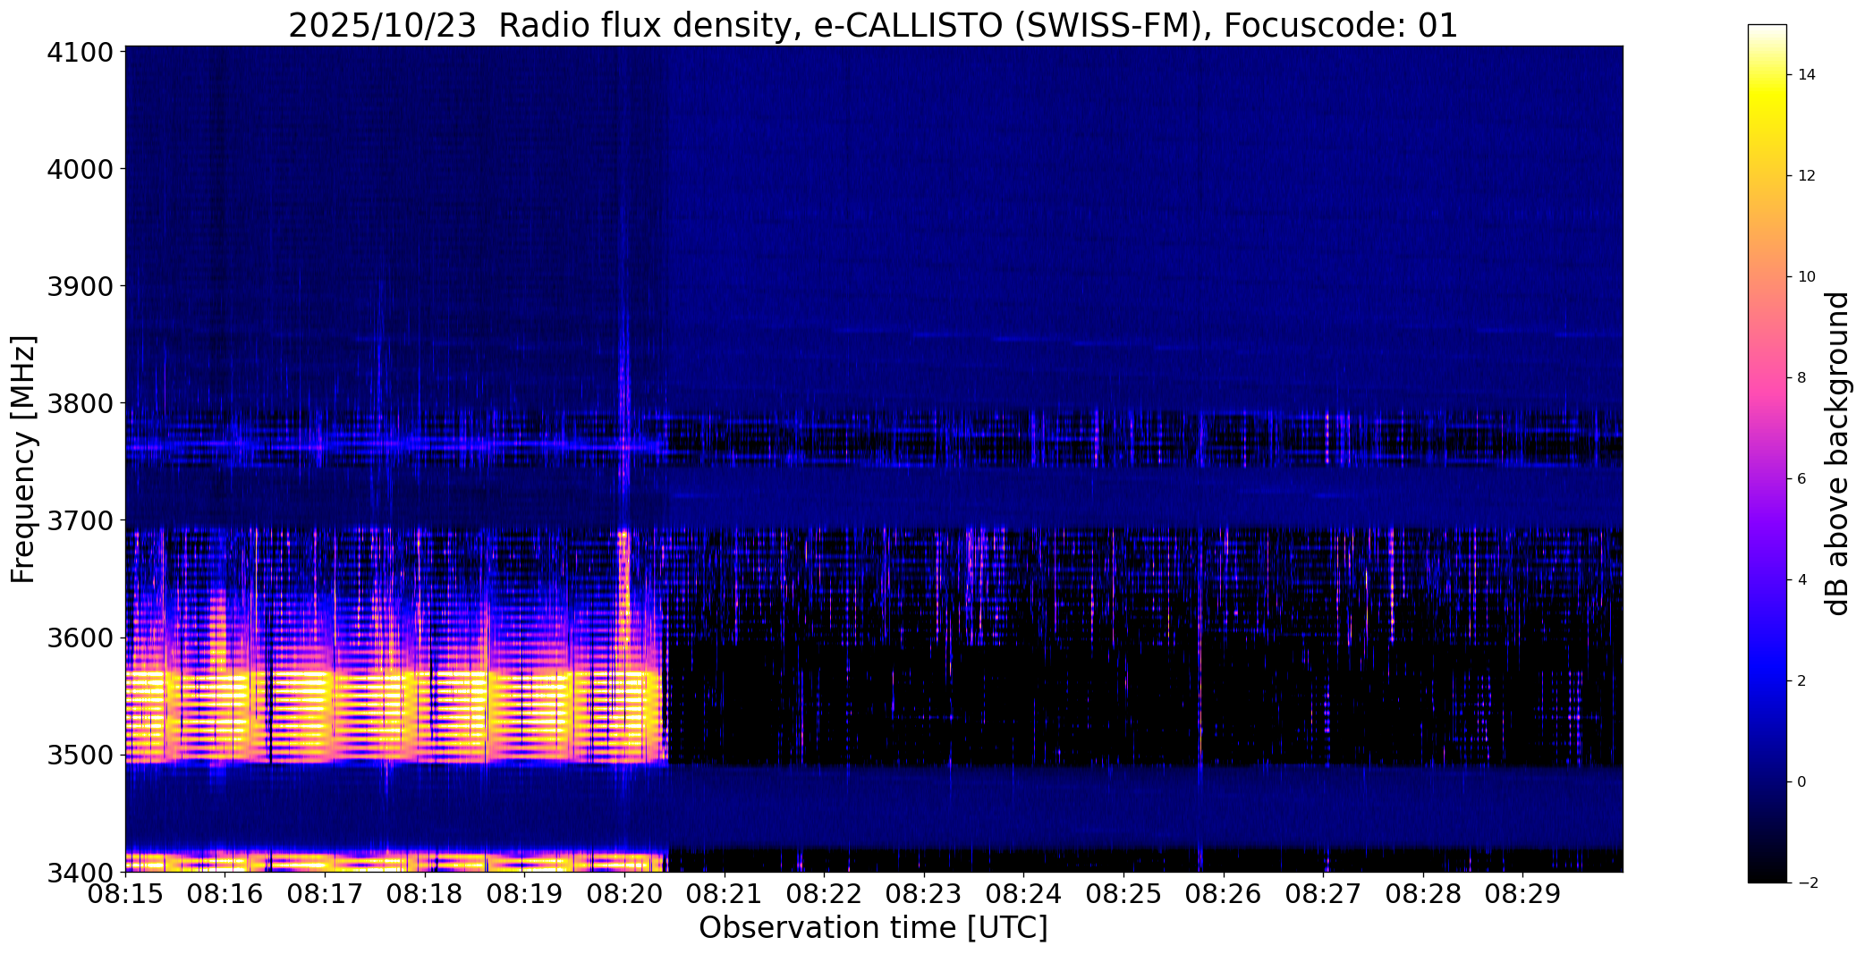Click the 08:26 time tick label

click(x=1224, y=894)
